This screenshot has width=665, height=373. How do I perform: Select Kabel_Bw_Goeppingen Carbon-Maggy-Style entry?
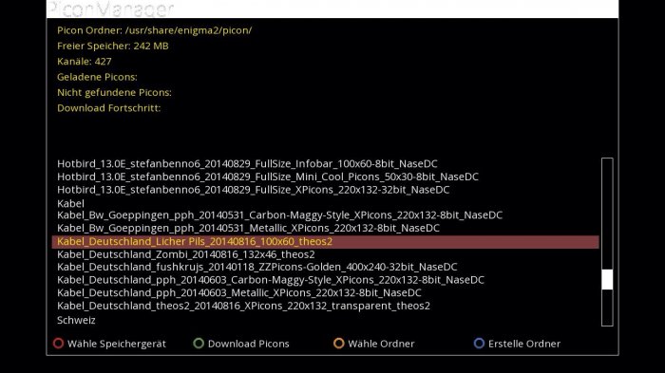click(x=279, y=214)
